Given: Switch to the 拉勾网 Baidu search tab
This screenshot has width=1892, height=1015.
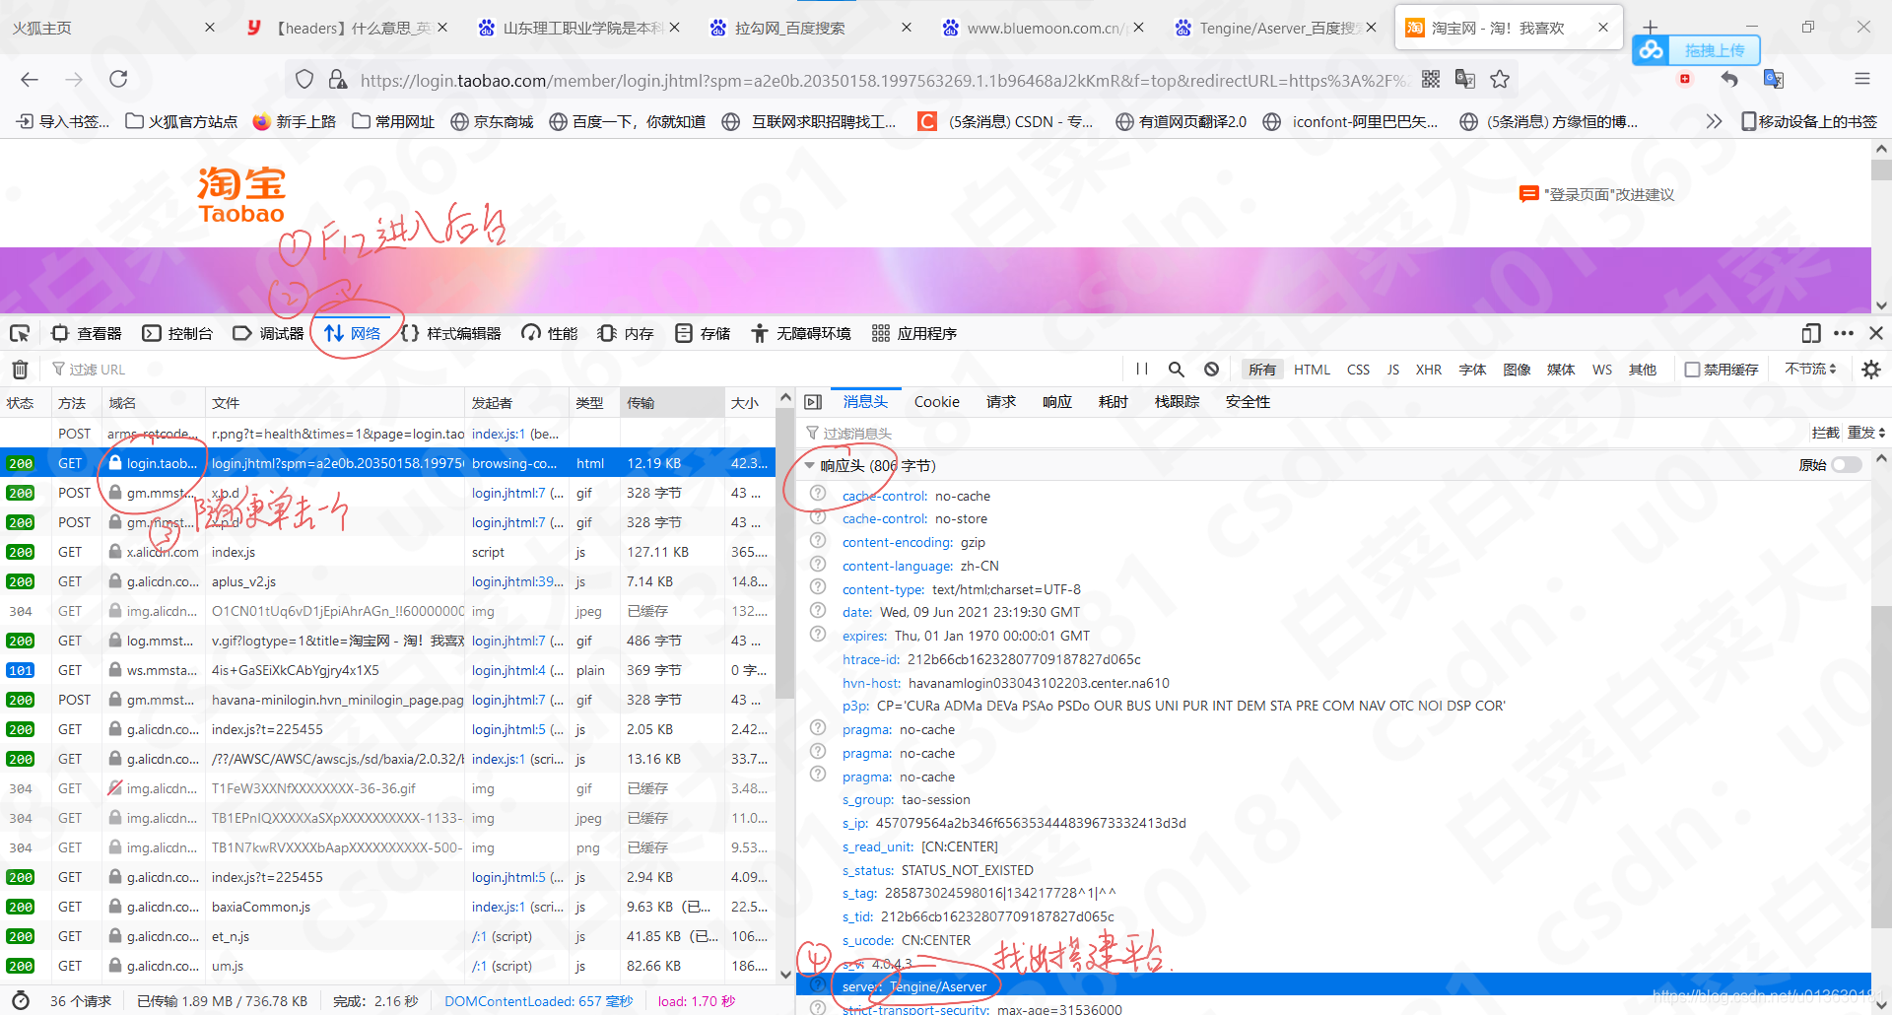Looking at the screenshot, I should (x=808, y=28).
